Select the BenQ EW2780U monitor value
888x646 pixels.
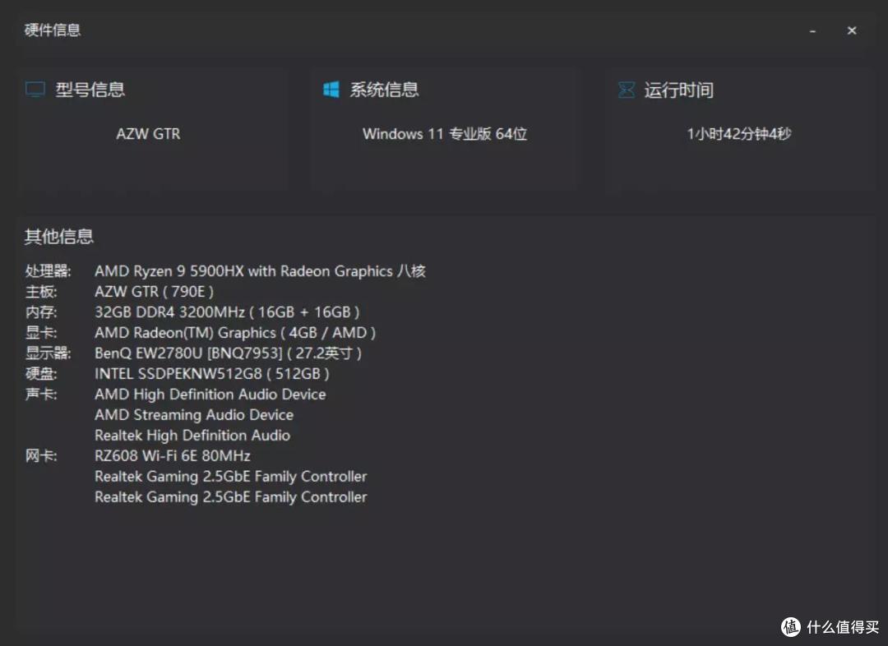[229, 353]
